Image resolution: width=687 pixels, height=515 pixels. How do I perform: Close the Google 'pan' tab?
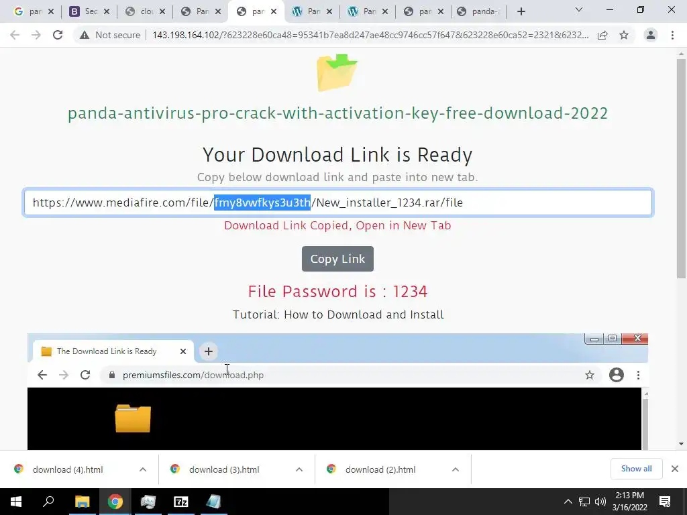[x=51, y=12]
